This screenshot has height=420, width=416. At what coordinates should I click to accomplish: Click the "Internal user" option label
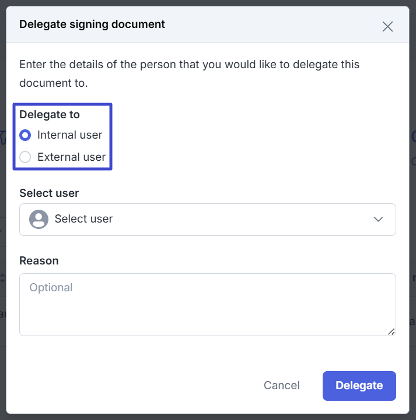point(69,135)
